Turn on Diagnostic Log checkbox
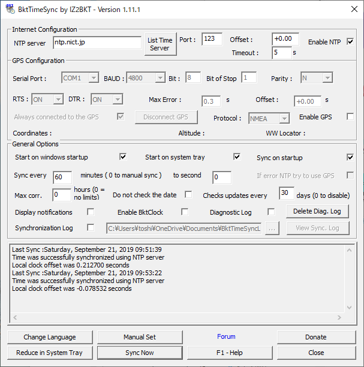This screenshot has width=364, height=367. coord(271,212)
